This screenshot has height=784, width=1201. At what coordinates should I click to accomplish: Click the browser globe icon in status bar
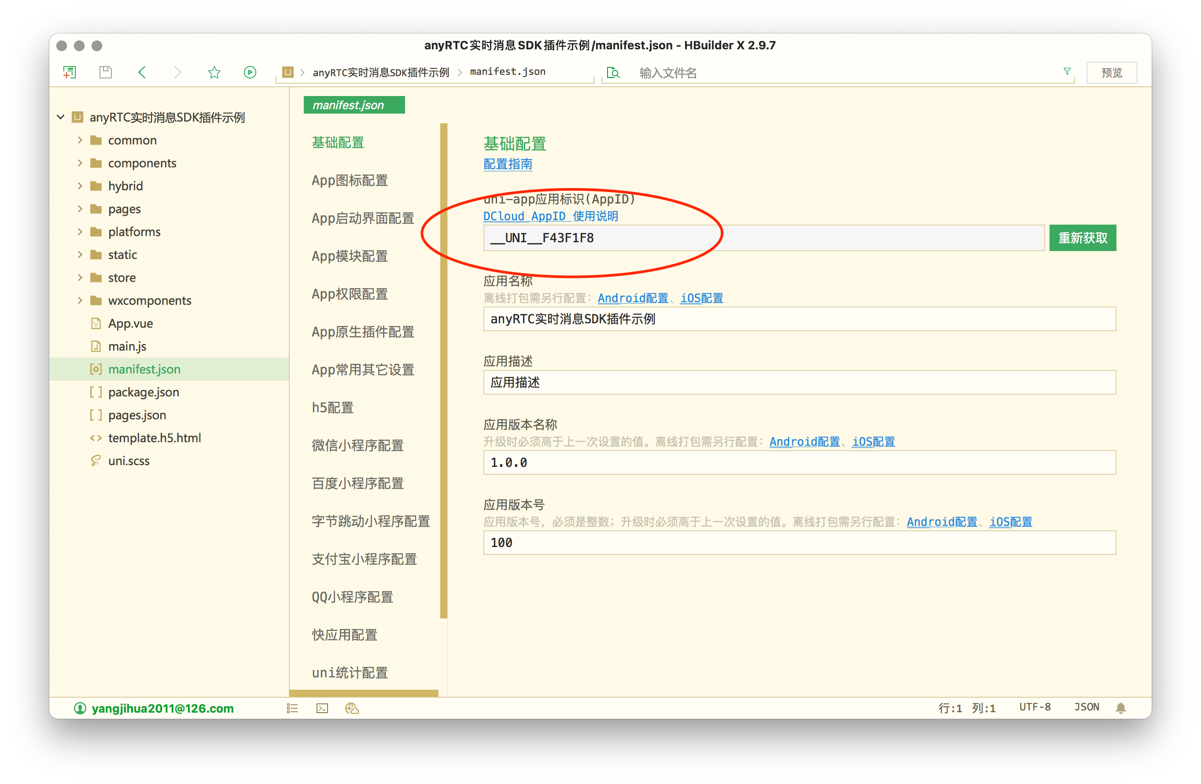(x=352, y=708)
